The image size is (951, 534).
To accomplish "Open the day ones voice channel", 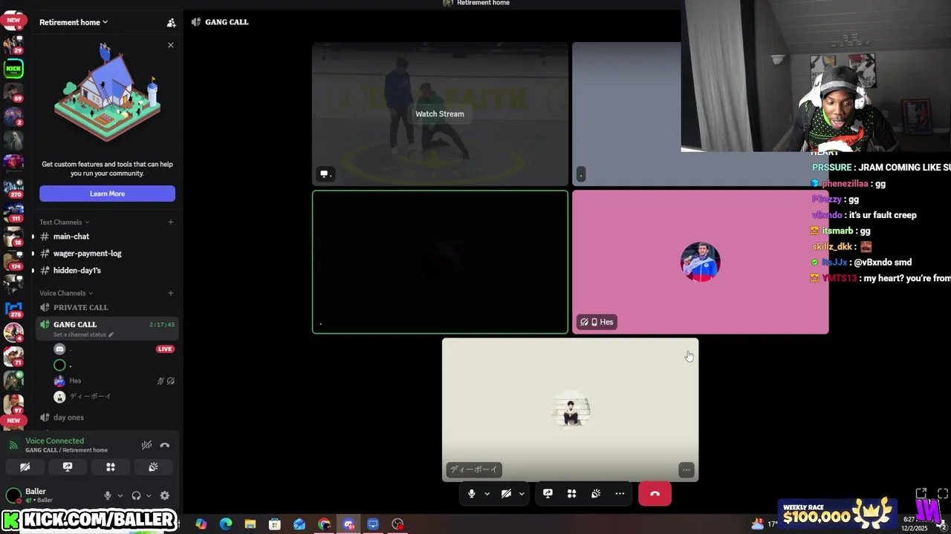I will click(x=107, y=418).
